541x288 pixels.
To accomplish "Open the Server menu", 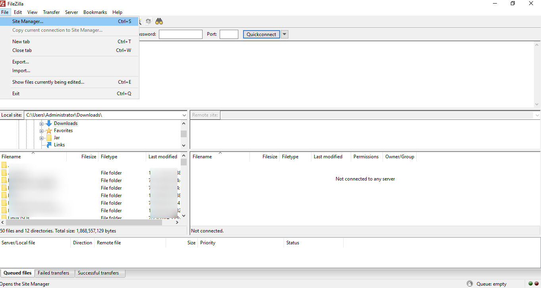I will 71,12.
